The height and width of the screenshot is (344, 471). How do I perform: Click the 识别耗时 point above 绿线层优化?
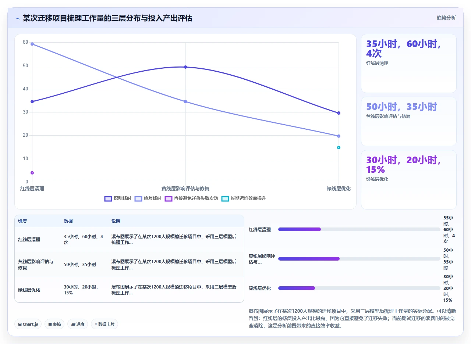(x=339, y=113)
